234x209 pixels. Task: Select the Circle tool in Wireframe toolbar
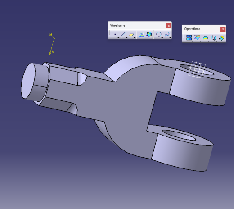pyautogui.click(x=159, y=34)
